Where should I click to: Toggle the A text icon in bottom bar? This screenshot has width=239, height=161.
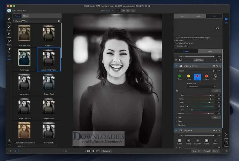(x=89, y=151)
